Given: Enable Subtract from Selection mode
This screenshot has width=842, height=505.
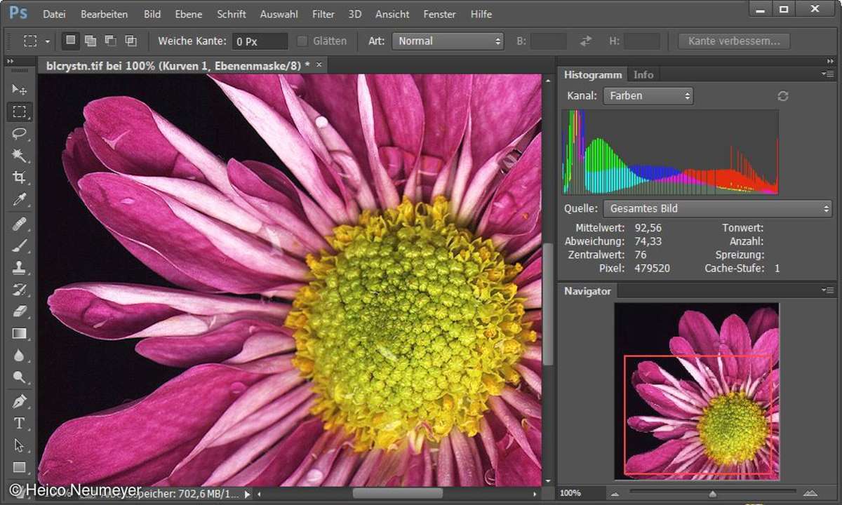Looking at the screenshot, I should [111, 41].
